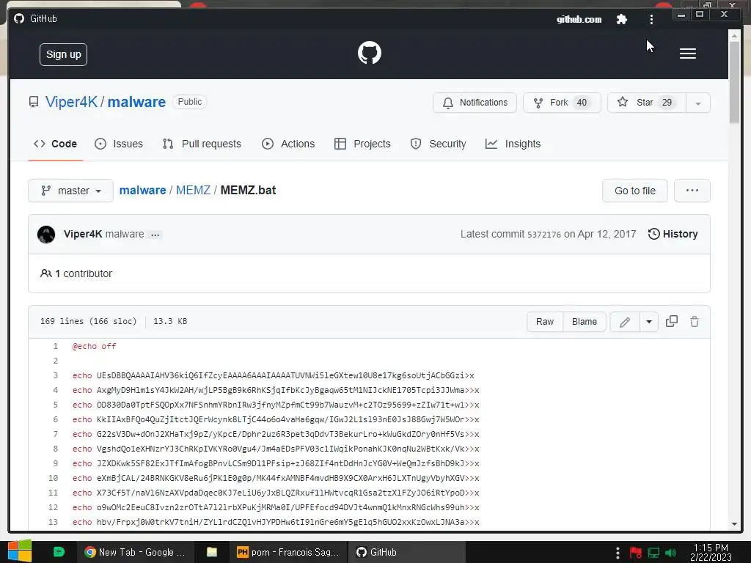Click the Sign up button
The width and height of the screenshot is (751, 563).
click(x=63, y=54)
